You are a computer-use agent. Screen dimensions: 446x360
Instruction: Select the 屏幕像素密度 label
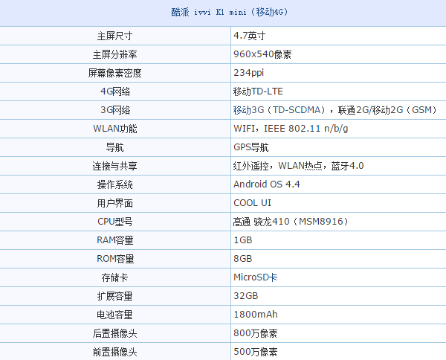tap(115, 73)
